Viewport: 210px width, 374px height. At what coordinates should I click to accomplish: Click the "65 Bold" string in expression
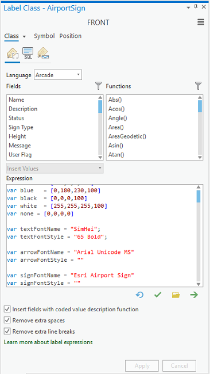[89, 237]
